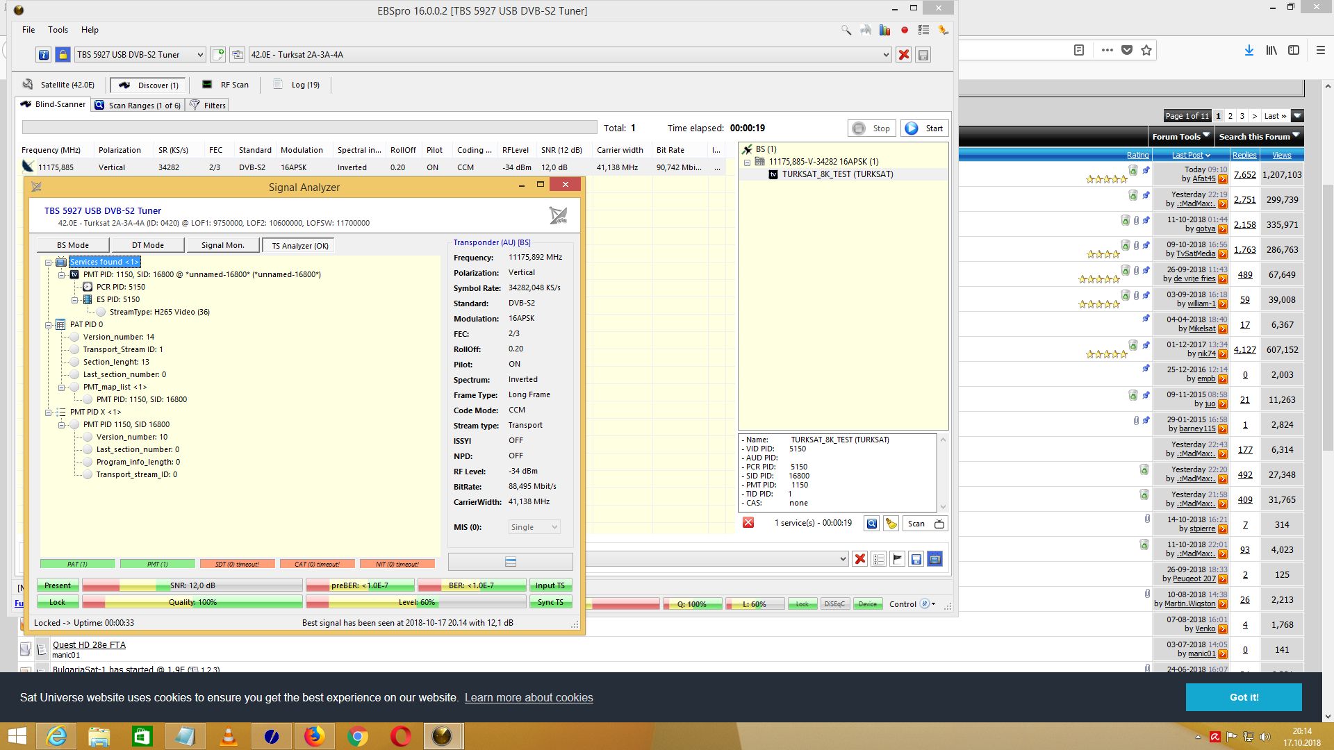Open VLC from the Windows taskbar
Viewport: 1334px width, 750px height.
click(228, 736)
